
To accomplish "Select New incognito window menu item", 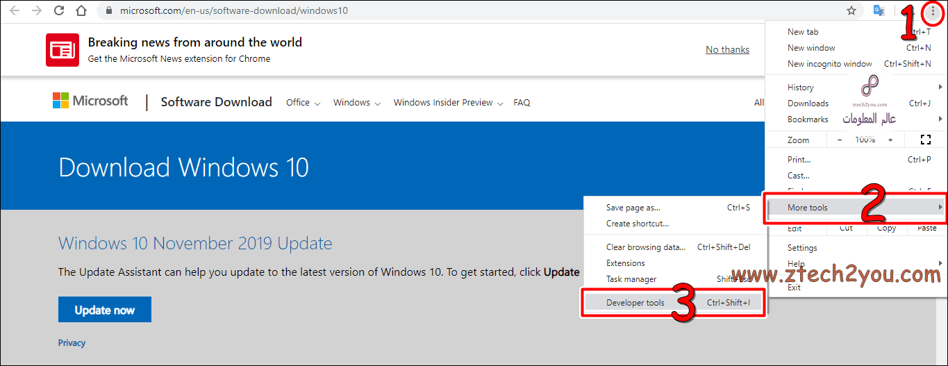I will 856,64.
